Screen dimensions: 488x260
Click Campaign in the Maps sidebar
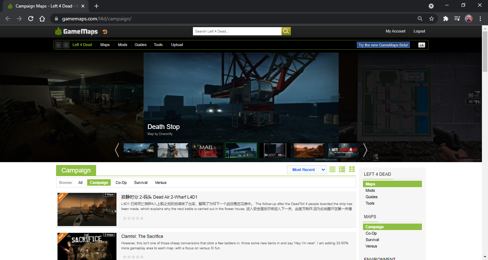(392, 227)
